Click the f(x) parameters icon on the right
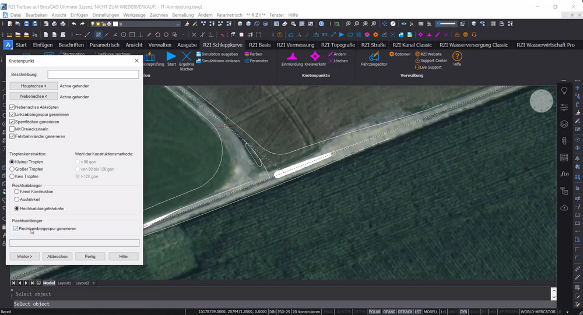 (564, 174)
